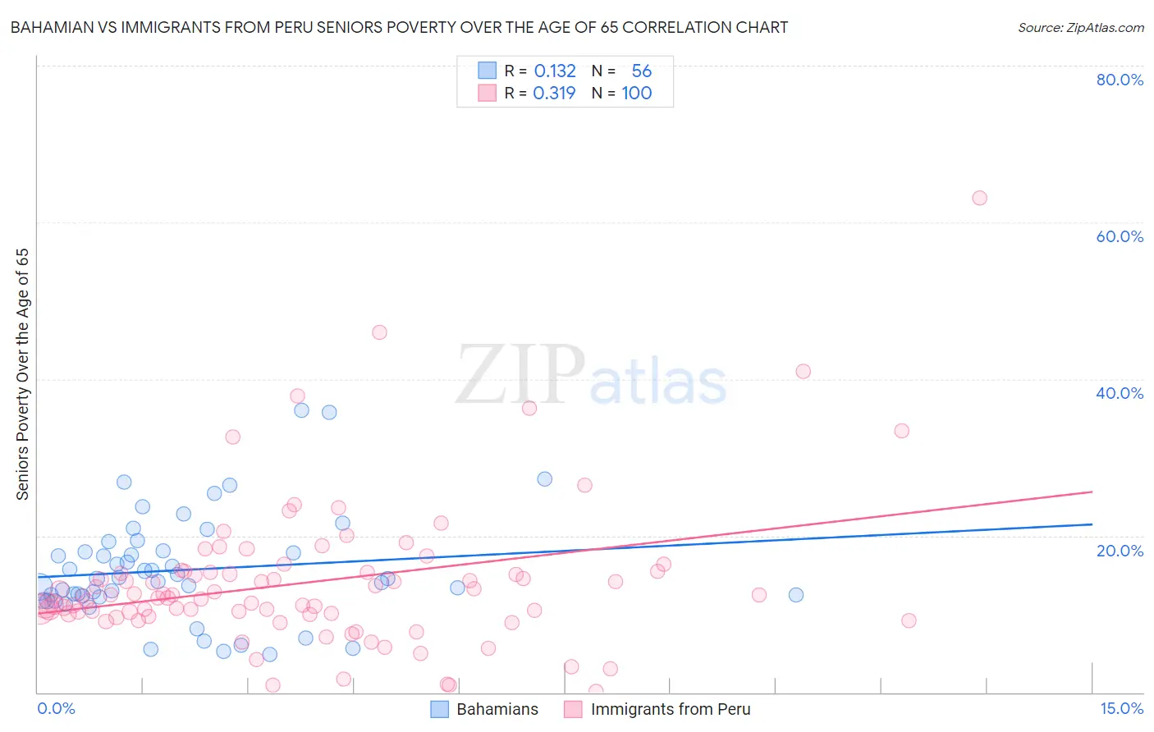
Task: Click the Seniors Poverty y-axis title
Action: tap(22, 374)
